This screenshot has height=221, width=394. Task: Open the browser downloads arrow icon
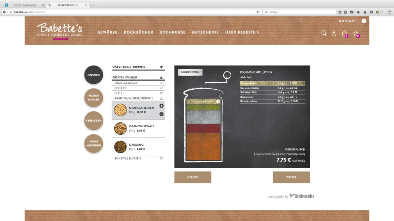point(358,12)
